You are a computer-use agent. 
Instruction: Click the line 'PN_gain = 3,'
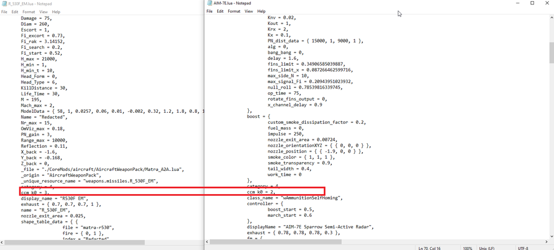click(x=37, y=135)
